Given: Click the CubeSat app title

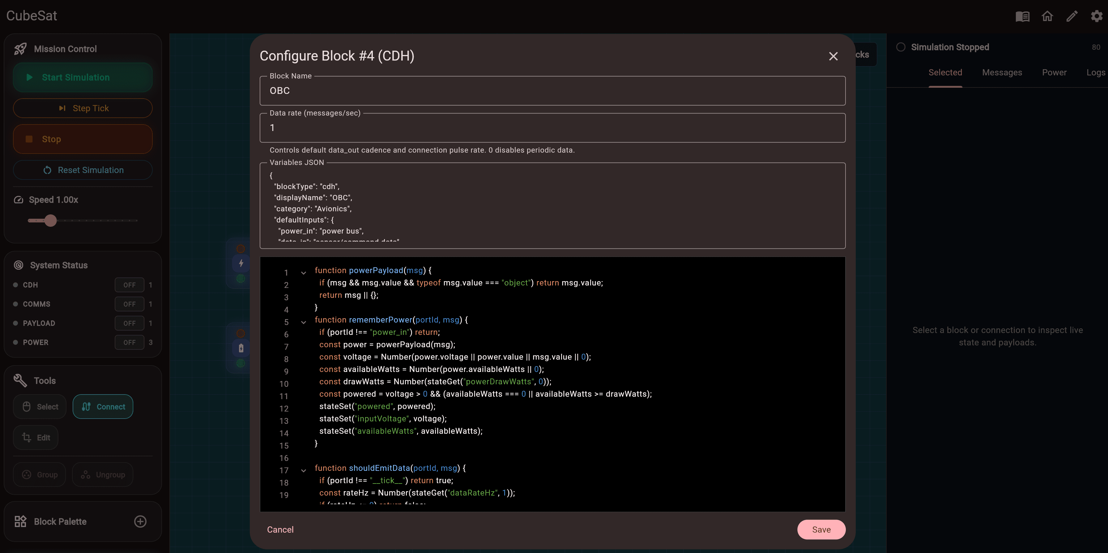Looking at the screenshot, I should [x=32, y=16].
